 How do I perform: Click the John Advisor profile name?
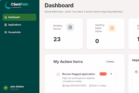(17, 86)
